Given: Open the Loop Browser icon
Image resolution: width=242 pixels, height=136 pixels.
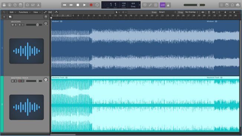Looking at the screenshot, I should point(232,5).
